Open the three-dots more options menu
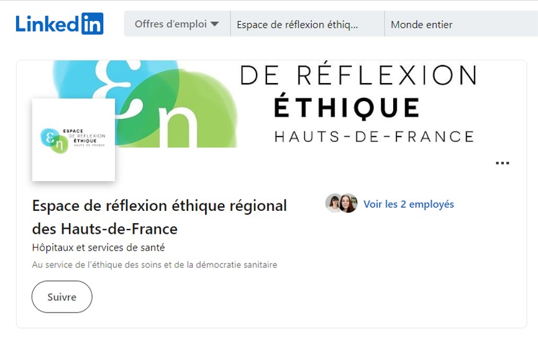The width and height of the screenshot is (538, 346). (x=503, y=163)
